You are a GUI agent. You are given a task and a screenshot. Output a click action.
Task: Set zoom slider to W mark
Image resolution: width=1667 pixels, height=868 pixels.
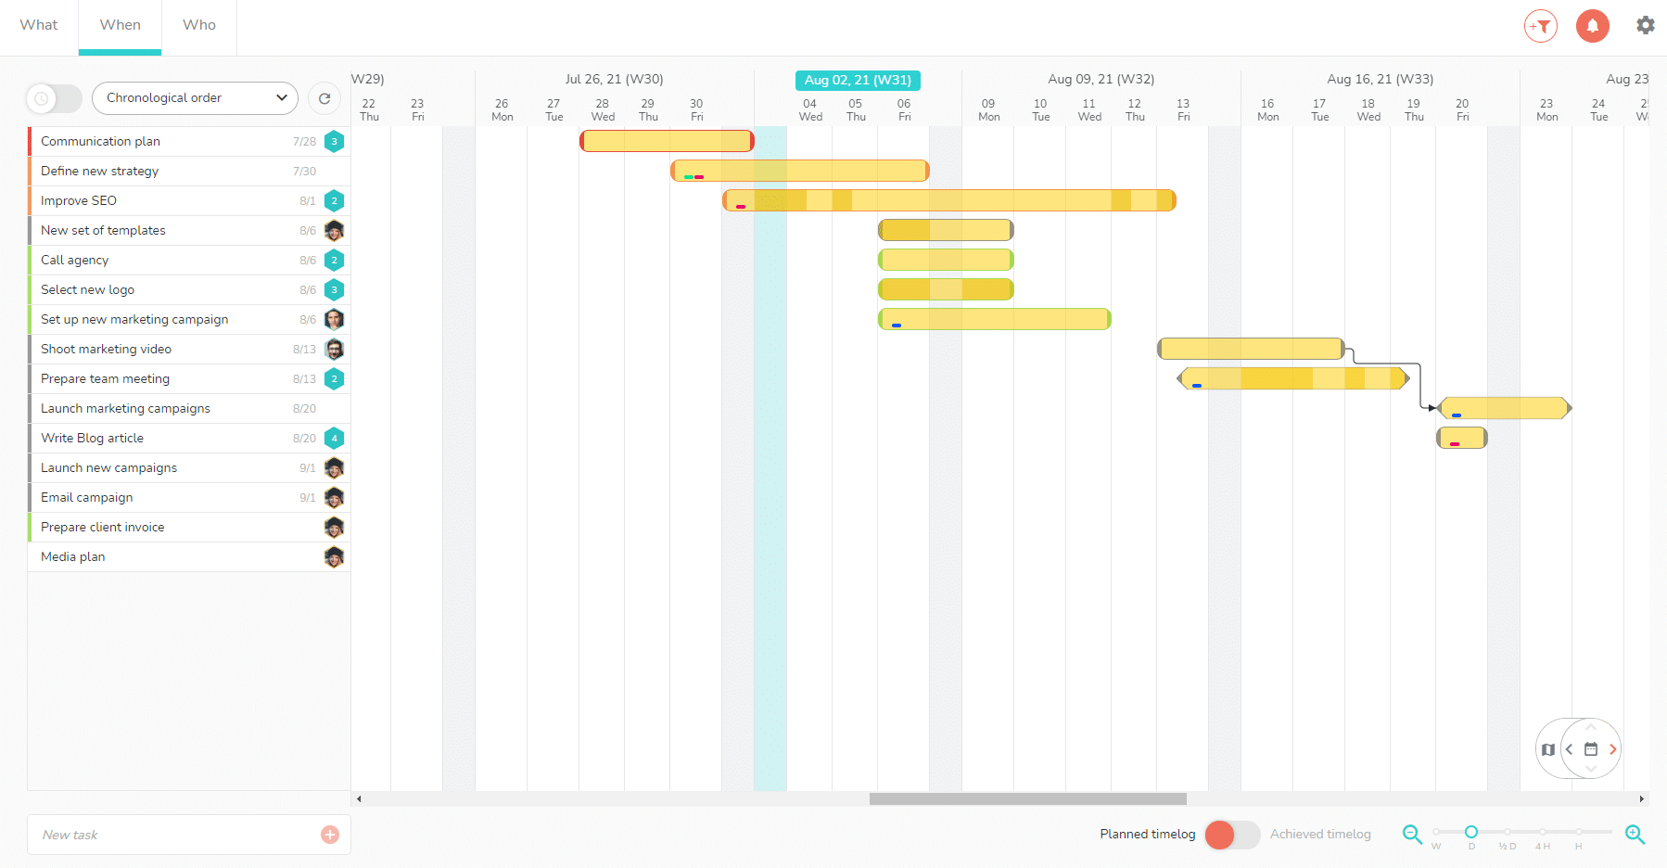click(x=1436, y=832)
